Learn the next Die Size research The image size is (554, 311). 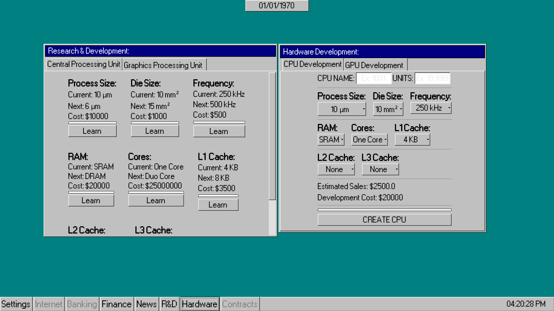coord(155,131)
